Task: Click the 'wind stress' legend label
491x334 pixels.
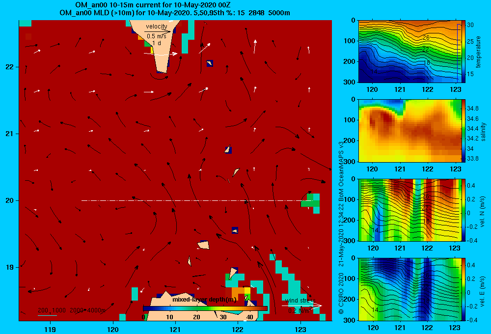Action: tap(300, 301)
